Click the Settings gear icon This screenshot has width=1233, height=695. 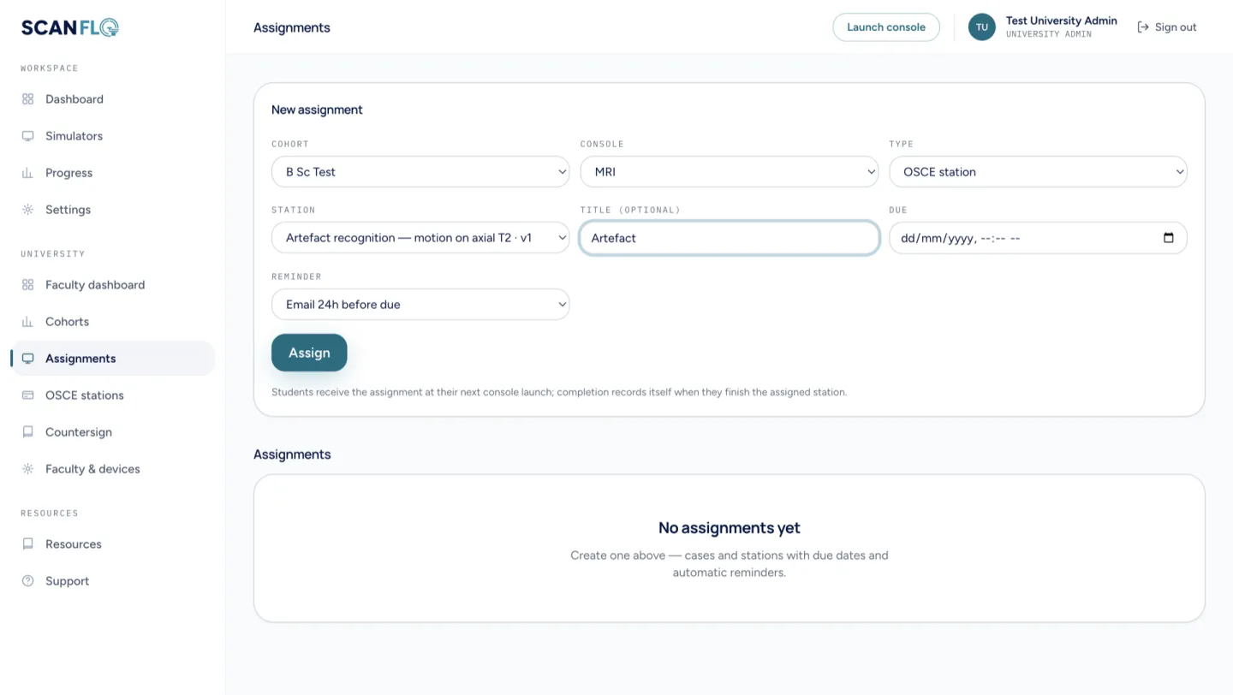pyautogui.click(x=28, y=210)
